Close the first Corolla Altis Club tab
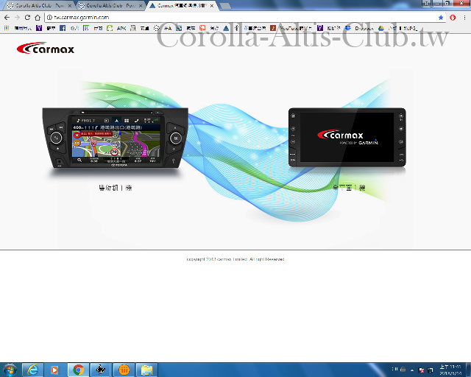The width and height of the screenshot is (471, 377). coord(70,6)
